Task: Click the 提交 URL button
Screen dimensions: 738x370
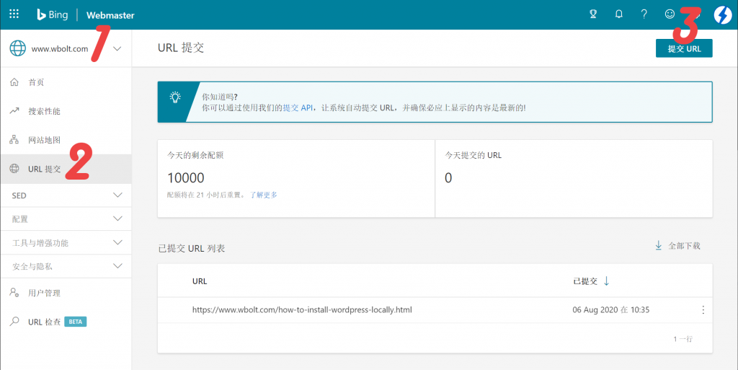Action: [x=683, y=48]
